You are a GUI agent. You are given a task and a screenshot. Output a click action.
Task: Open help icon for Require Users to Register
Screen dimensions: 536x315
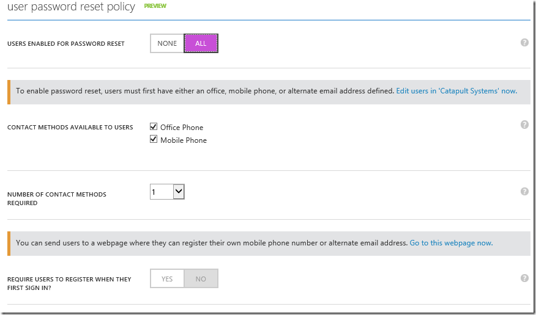click(x=524, y=278)
